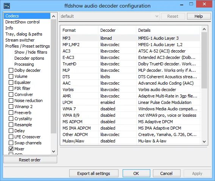
Task: Click the Decoder column header
Action: pos(117,30)
